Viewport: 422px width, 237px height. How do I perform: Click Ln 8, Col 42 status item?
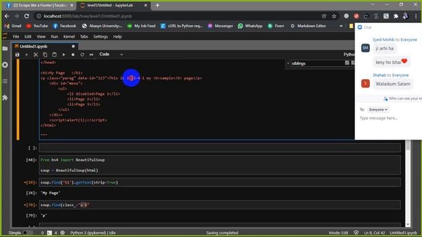pos(375,232)
